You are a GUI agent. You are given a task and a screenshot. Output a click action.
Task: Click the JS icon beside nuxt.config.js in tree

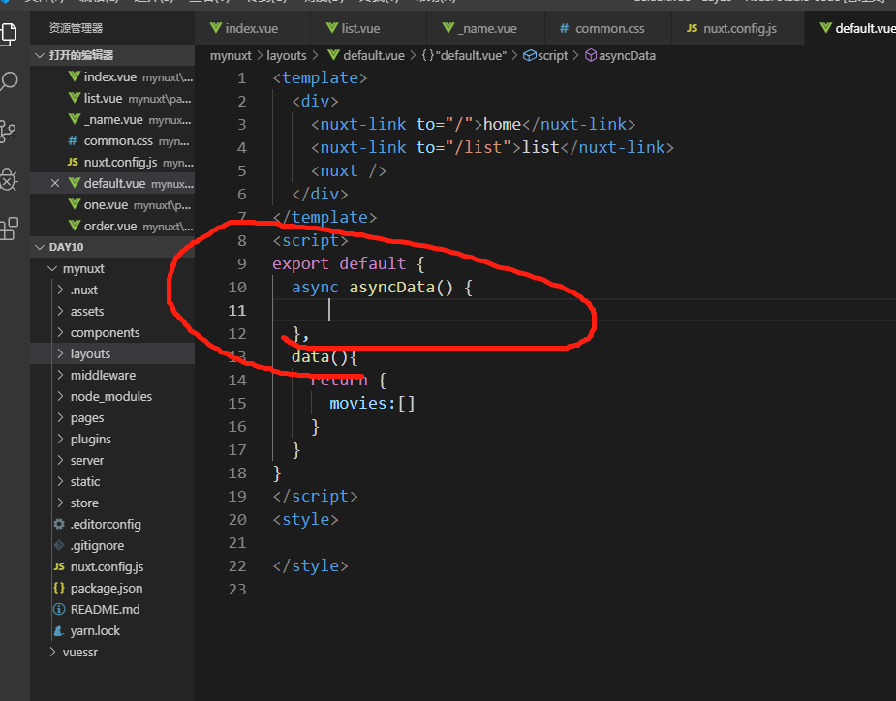tap(59, 566)
